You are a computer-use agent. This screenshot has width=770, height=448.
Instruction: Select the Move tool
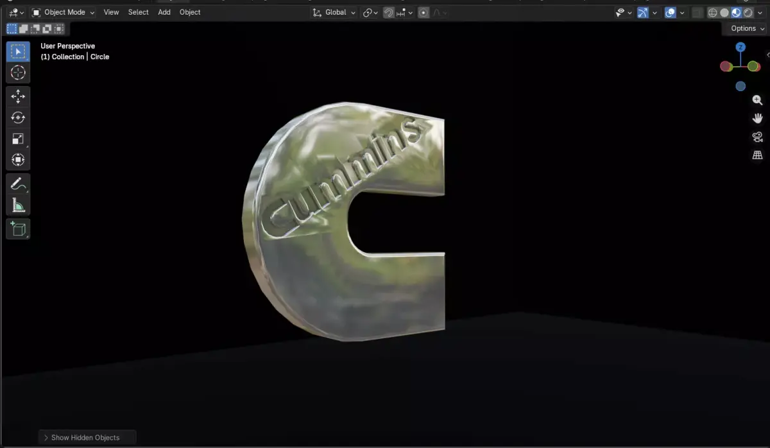click(18, 97)
